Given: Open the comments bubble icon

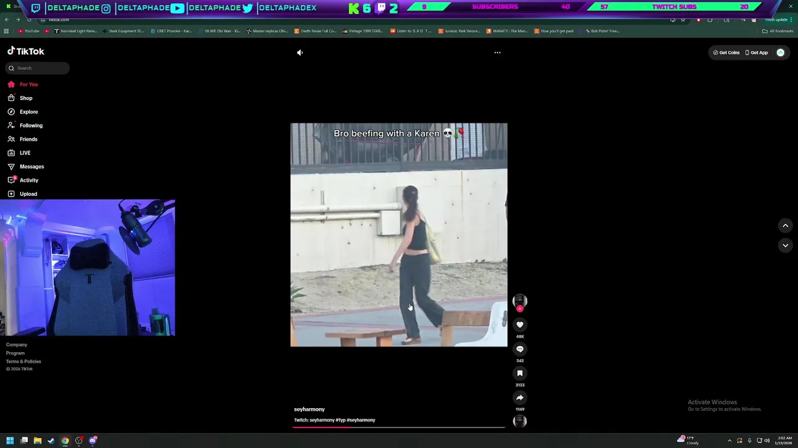Looking at the screenshot, I should 520,349.
